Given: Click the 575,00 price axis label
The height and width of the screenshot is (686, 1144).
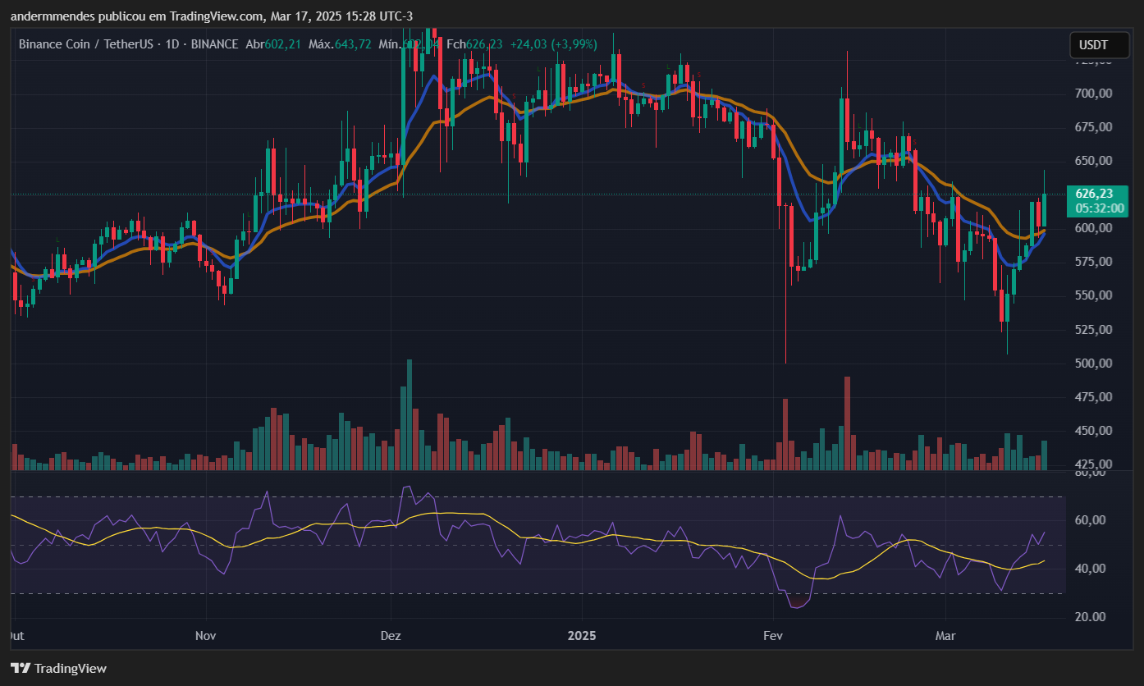Looking at the screenshot, I should click(1096, 262).
